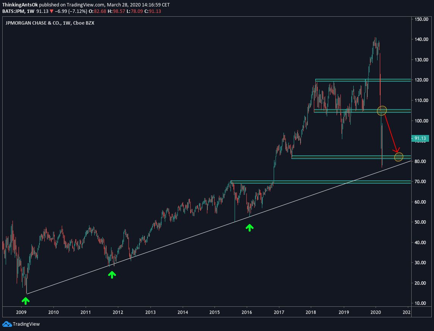Click the BATS:JPM ticker symbol text
This screenshot has height=331, width=434.
pos(14,11)
